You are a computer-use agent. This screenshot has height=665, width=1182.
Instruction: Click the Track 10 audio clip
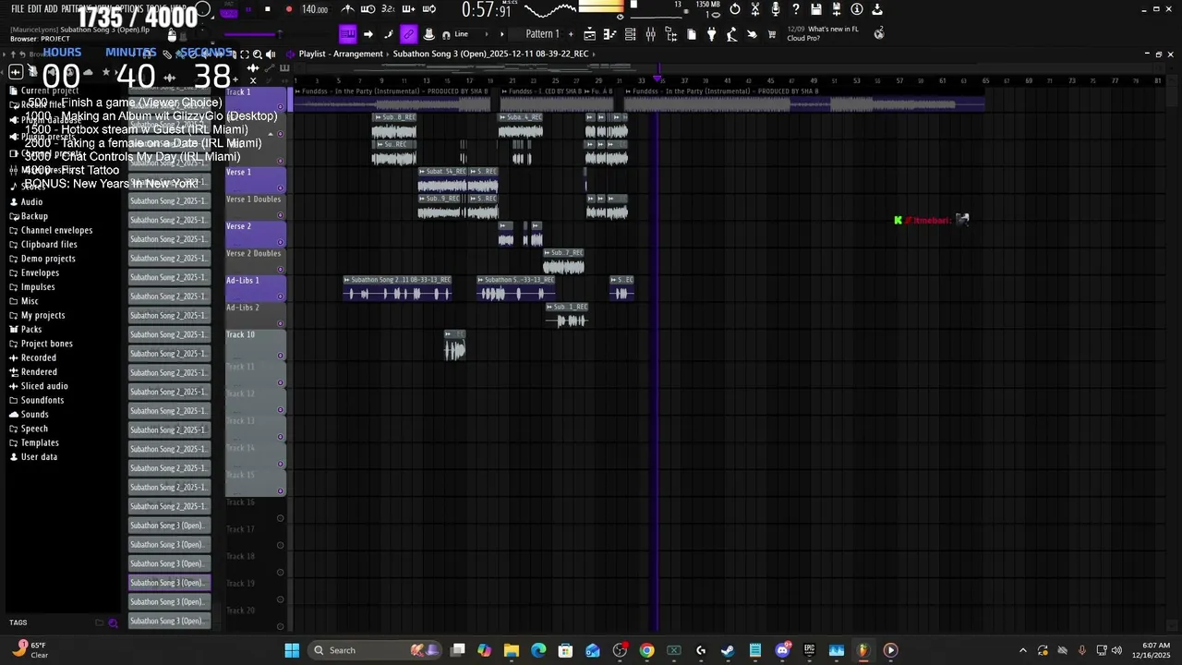454,345
